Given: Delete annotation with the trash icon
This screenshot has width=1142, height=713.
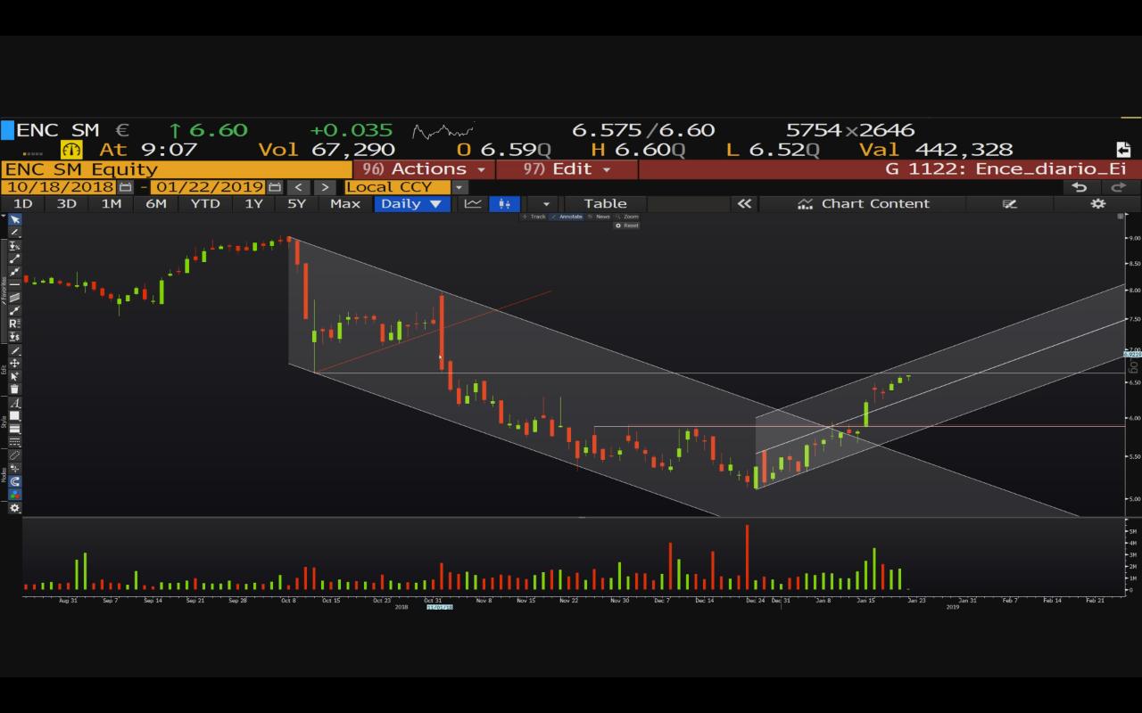Looking at the screenshot, I should point(14,389).
